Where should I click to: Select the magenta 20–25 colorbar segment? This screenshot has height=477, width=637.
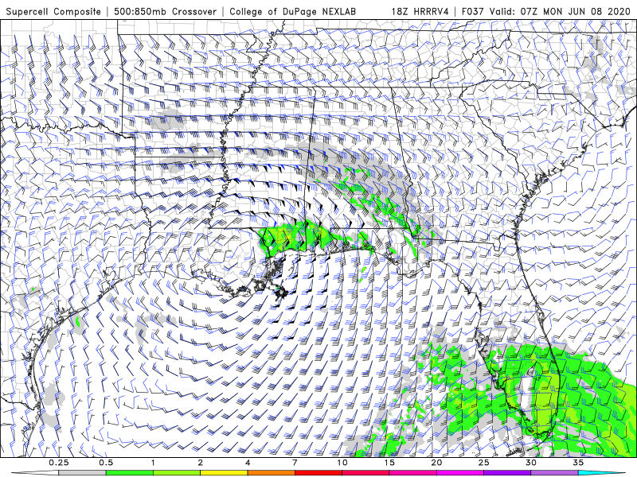[x=460, y=473]
